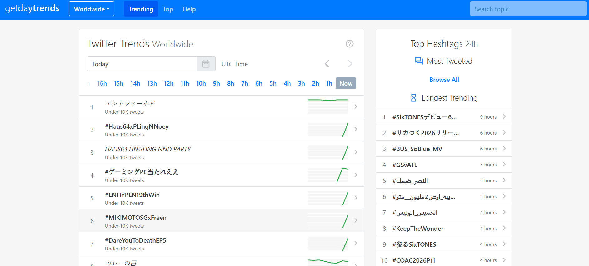Open chevron beside #参るSixTONES hashtag
589x266 pixels.
click(x=504, y=244)
